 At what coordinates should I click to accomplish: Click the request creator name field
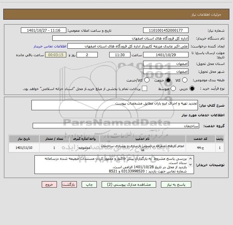pyautogui.click(x=128, y=46)
